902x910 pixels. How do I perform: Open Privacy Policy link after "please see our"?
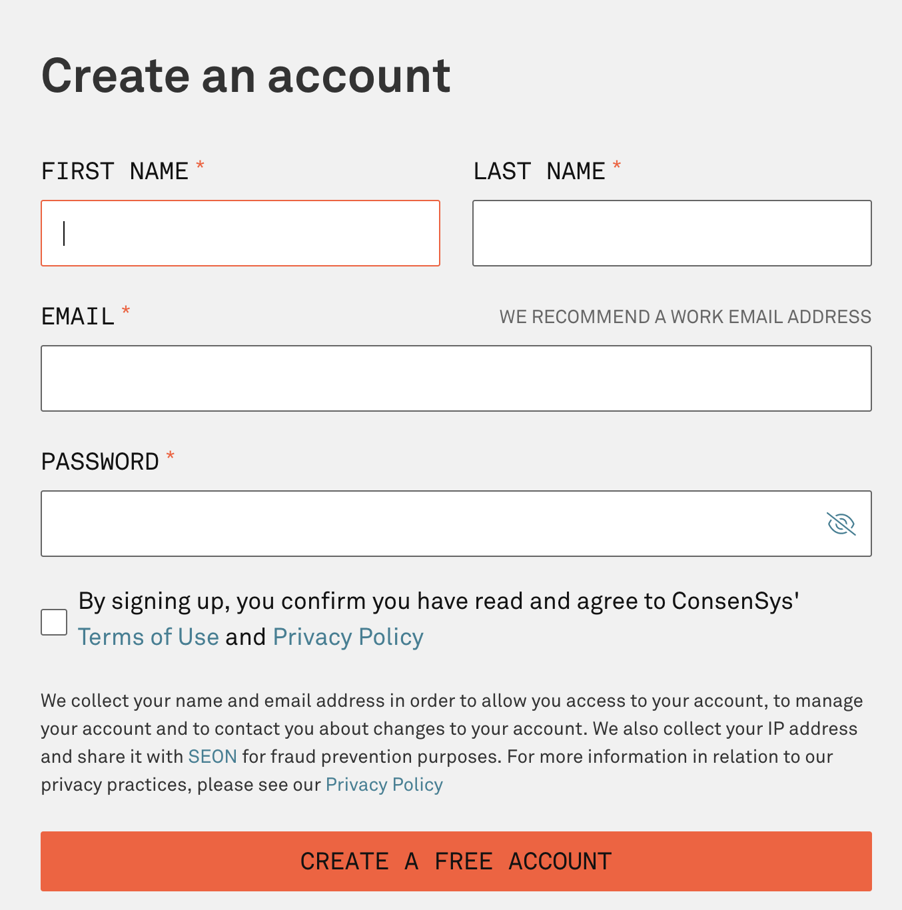click(384, 785)
